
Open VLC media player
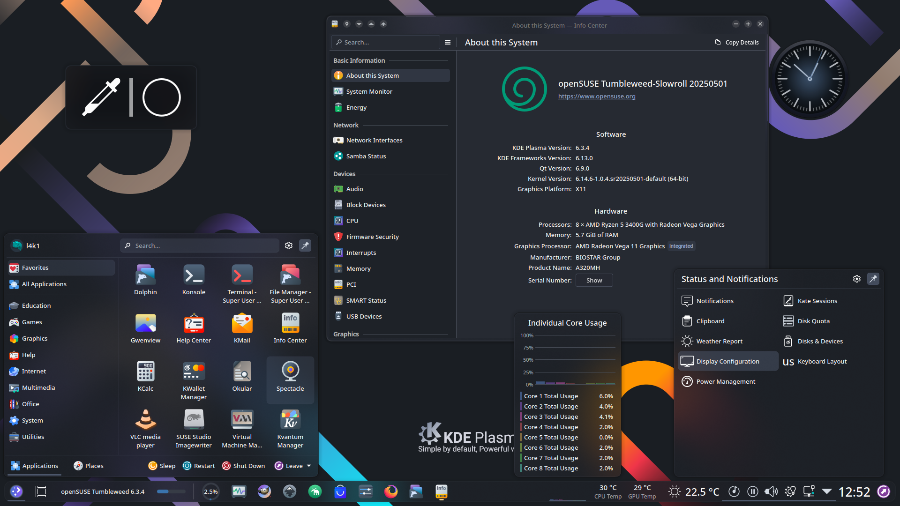coord(145,429)
